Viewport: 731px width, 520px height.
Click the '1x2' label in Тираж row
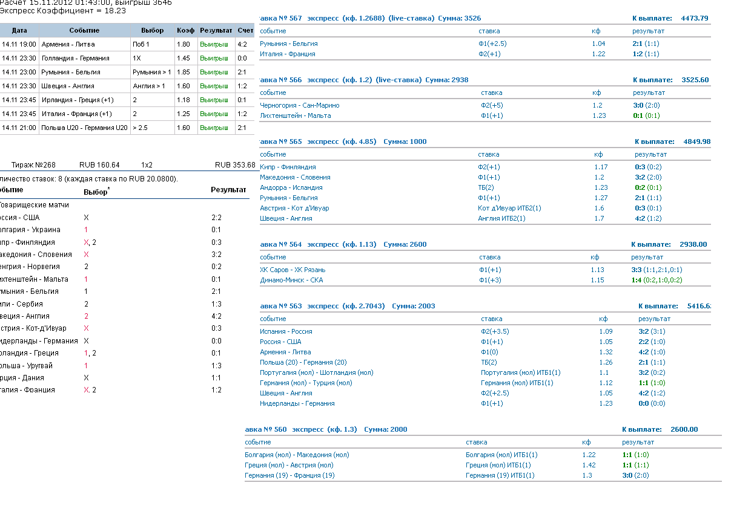(147, 165)
